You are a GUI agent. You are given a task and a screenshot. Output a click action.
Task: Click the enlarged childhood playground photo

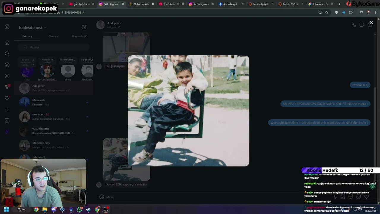(189, 111)
